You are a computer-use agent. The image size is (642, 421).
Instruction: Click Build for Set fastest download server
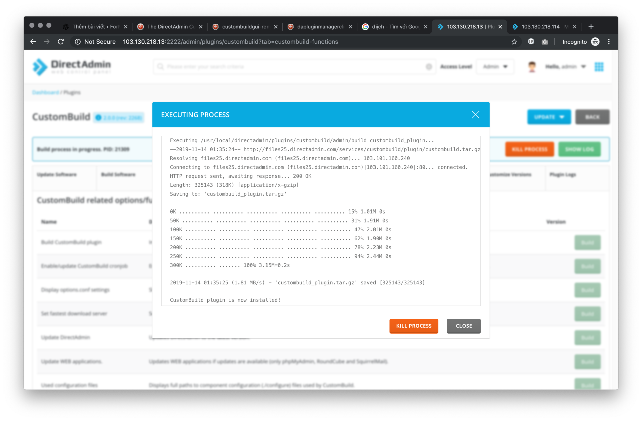tap(587, 314)
